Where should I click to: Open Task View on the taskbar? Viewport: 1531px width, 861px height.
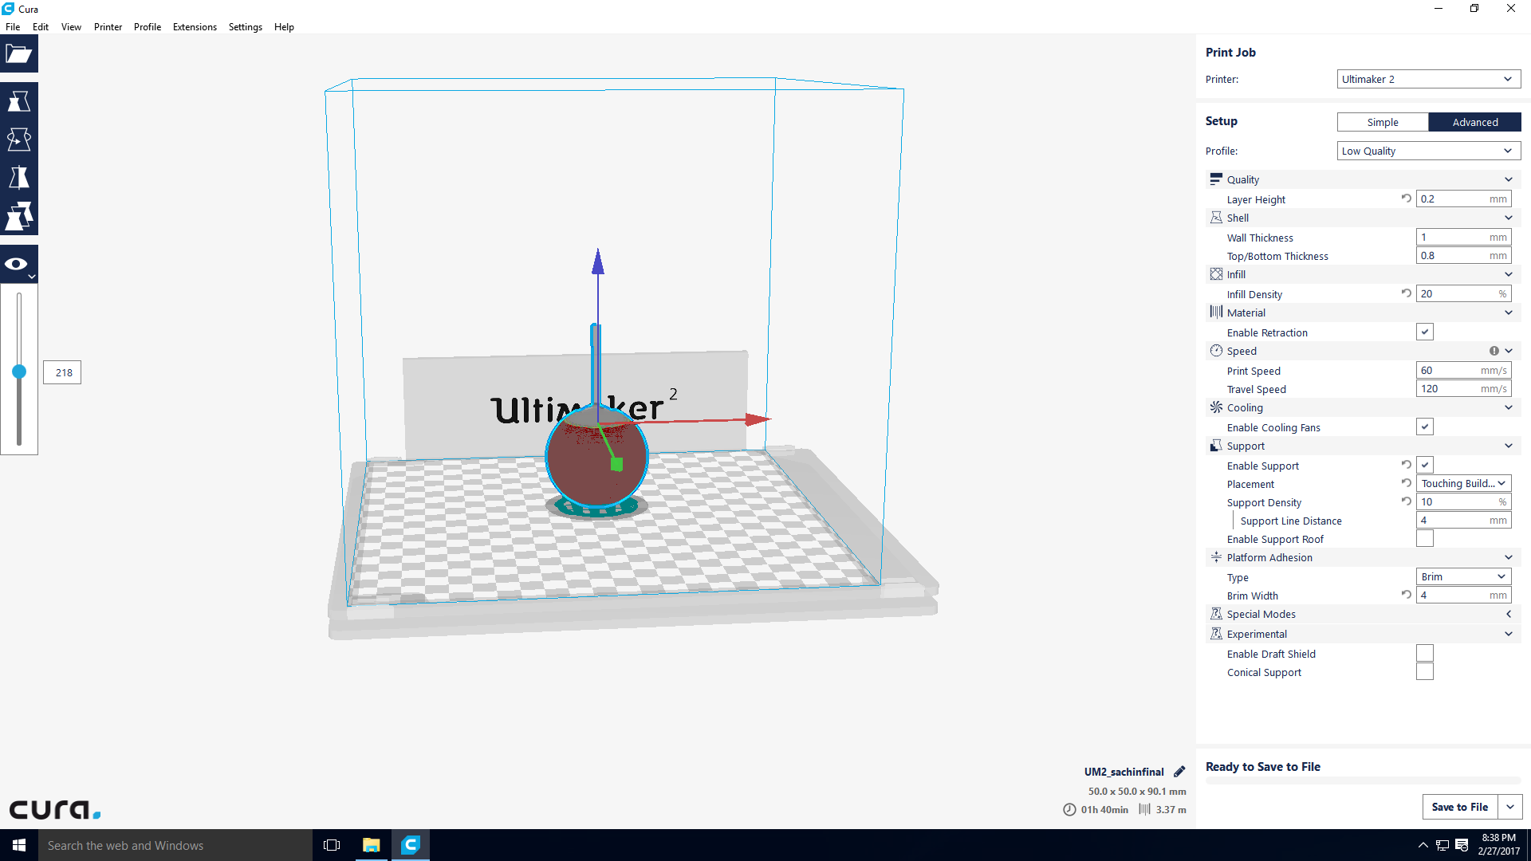click(x=332, y=845)
